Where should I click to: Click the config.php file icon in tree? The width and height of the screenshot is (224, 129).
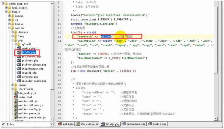(x=19, y=48)
